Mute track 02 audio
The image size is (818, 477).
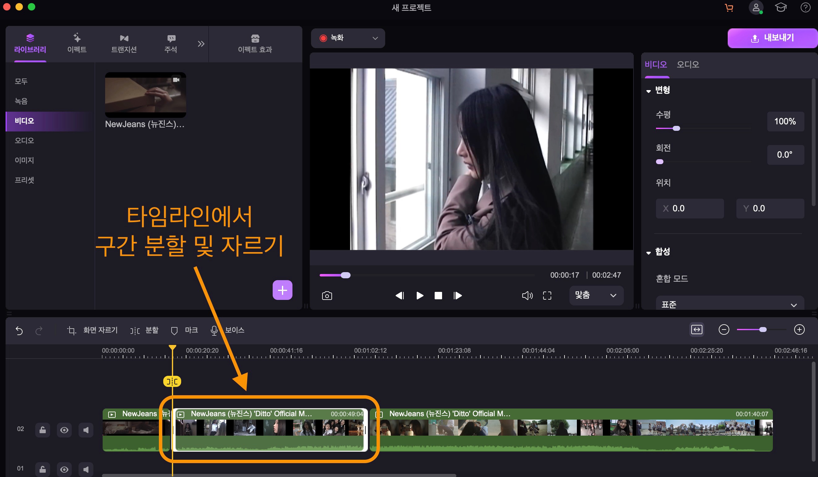click(x=86, y=430)
